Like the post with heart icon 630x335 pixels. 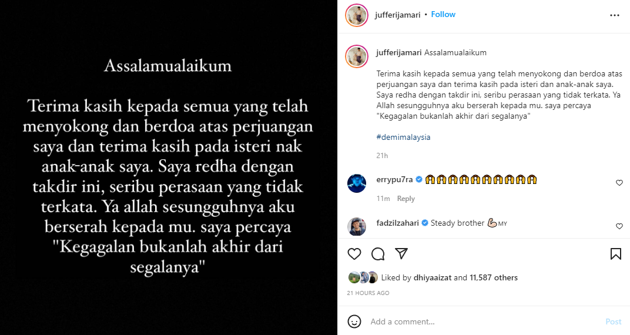point(354,254)
